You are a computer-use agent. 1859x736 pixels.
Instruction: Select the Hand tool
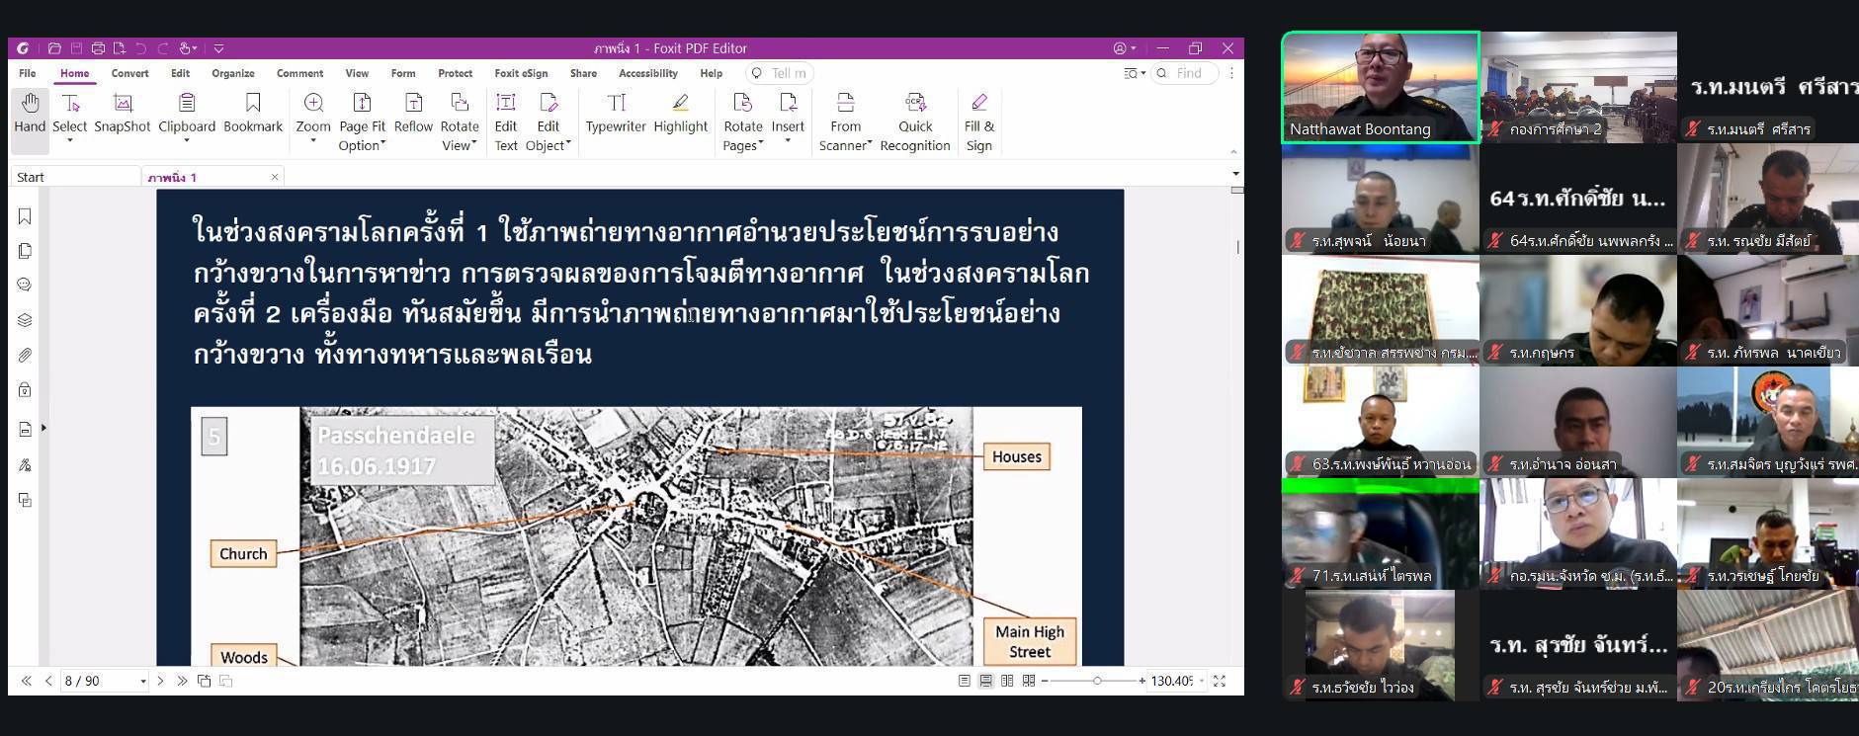[30, 113]
